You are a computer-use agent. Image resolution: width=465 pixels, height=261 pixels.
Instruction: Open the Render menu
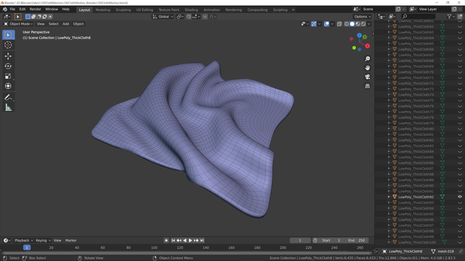(35, 9)
